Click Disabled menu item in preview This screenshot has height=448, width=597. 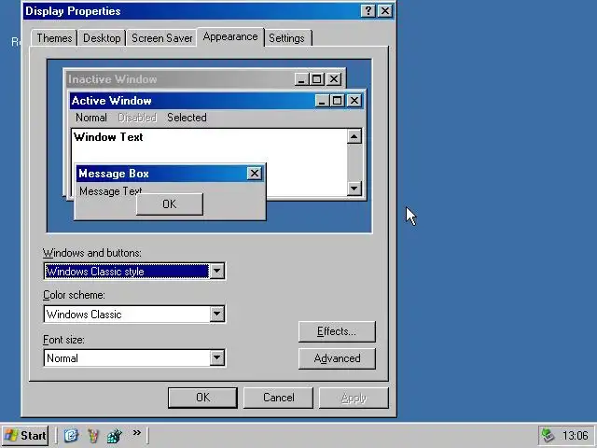(137, 118)
